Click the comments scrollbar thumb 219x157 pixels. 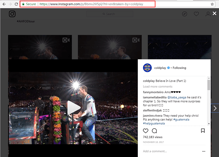(x=209, y=85)
